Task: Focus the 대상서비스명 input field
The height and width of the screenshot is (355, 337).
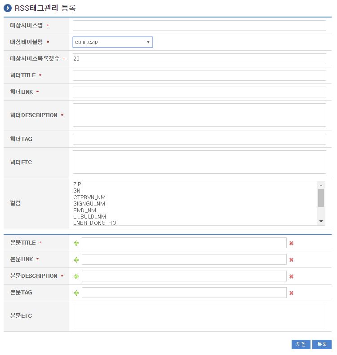Action: point(199,26)
